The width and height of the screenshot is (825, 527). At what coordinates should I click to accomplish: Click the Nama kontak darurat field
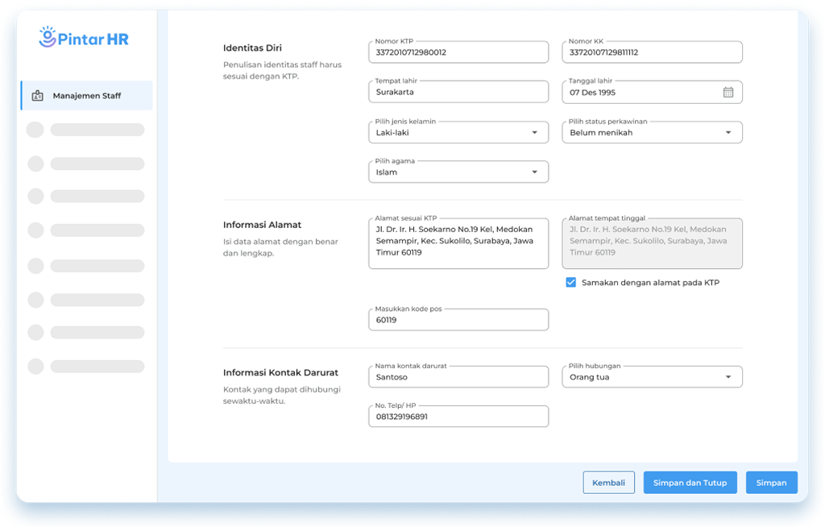pos(458,377)
